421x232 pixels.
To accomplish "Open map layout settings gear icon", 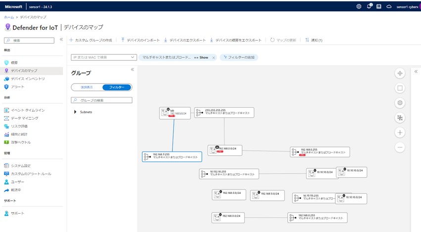I will (400, 103).
